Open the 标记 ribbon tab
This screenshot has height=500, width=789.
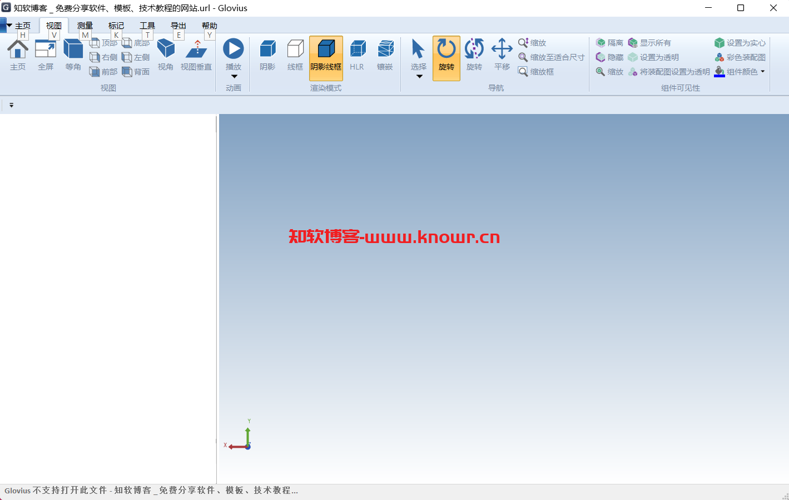pos(116,26)
